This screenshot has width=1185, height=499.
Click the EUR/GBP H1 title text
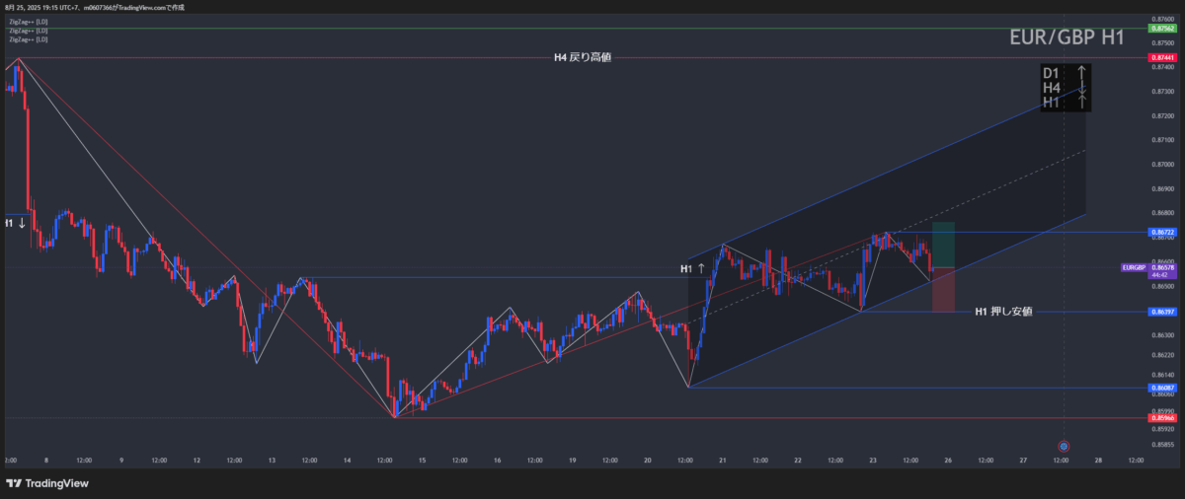pos(1066,38)
